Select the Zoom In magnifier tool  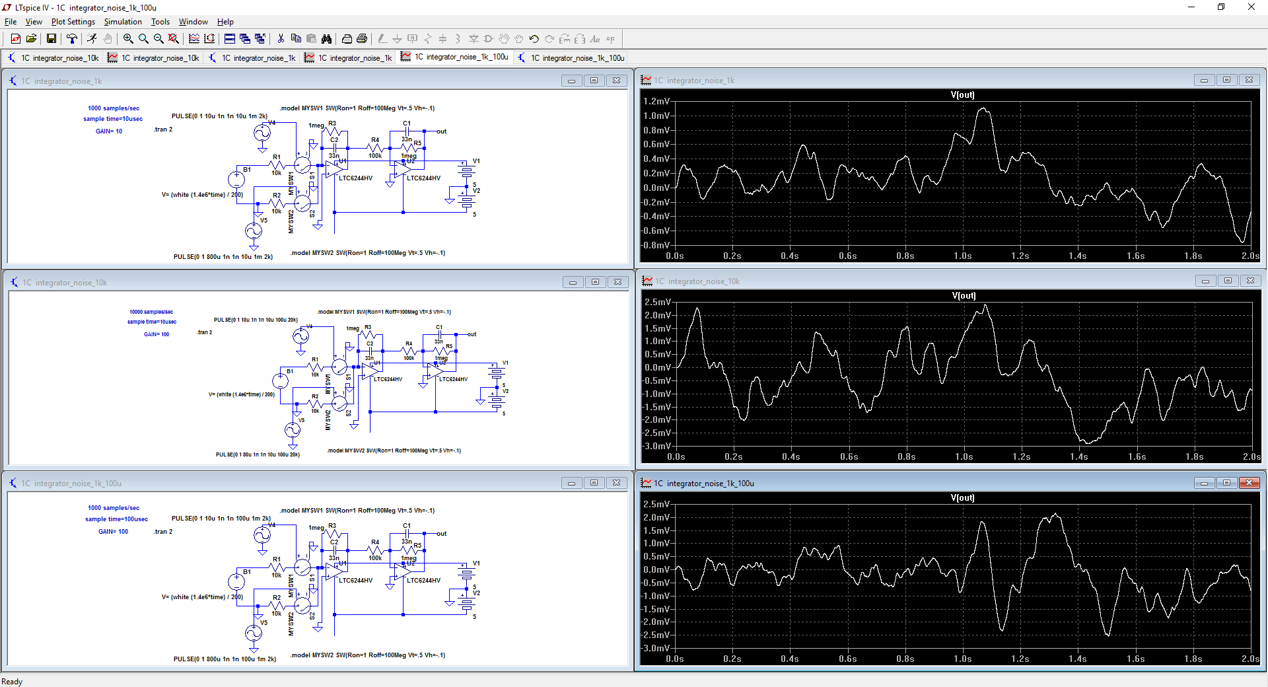(128, 39)
